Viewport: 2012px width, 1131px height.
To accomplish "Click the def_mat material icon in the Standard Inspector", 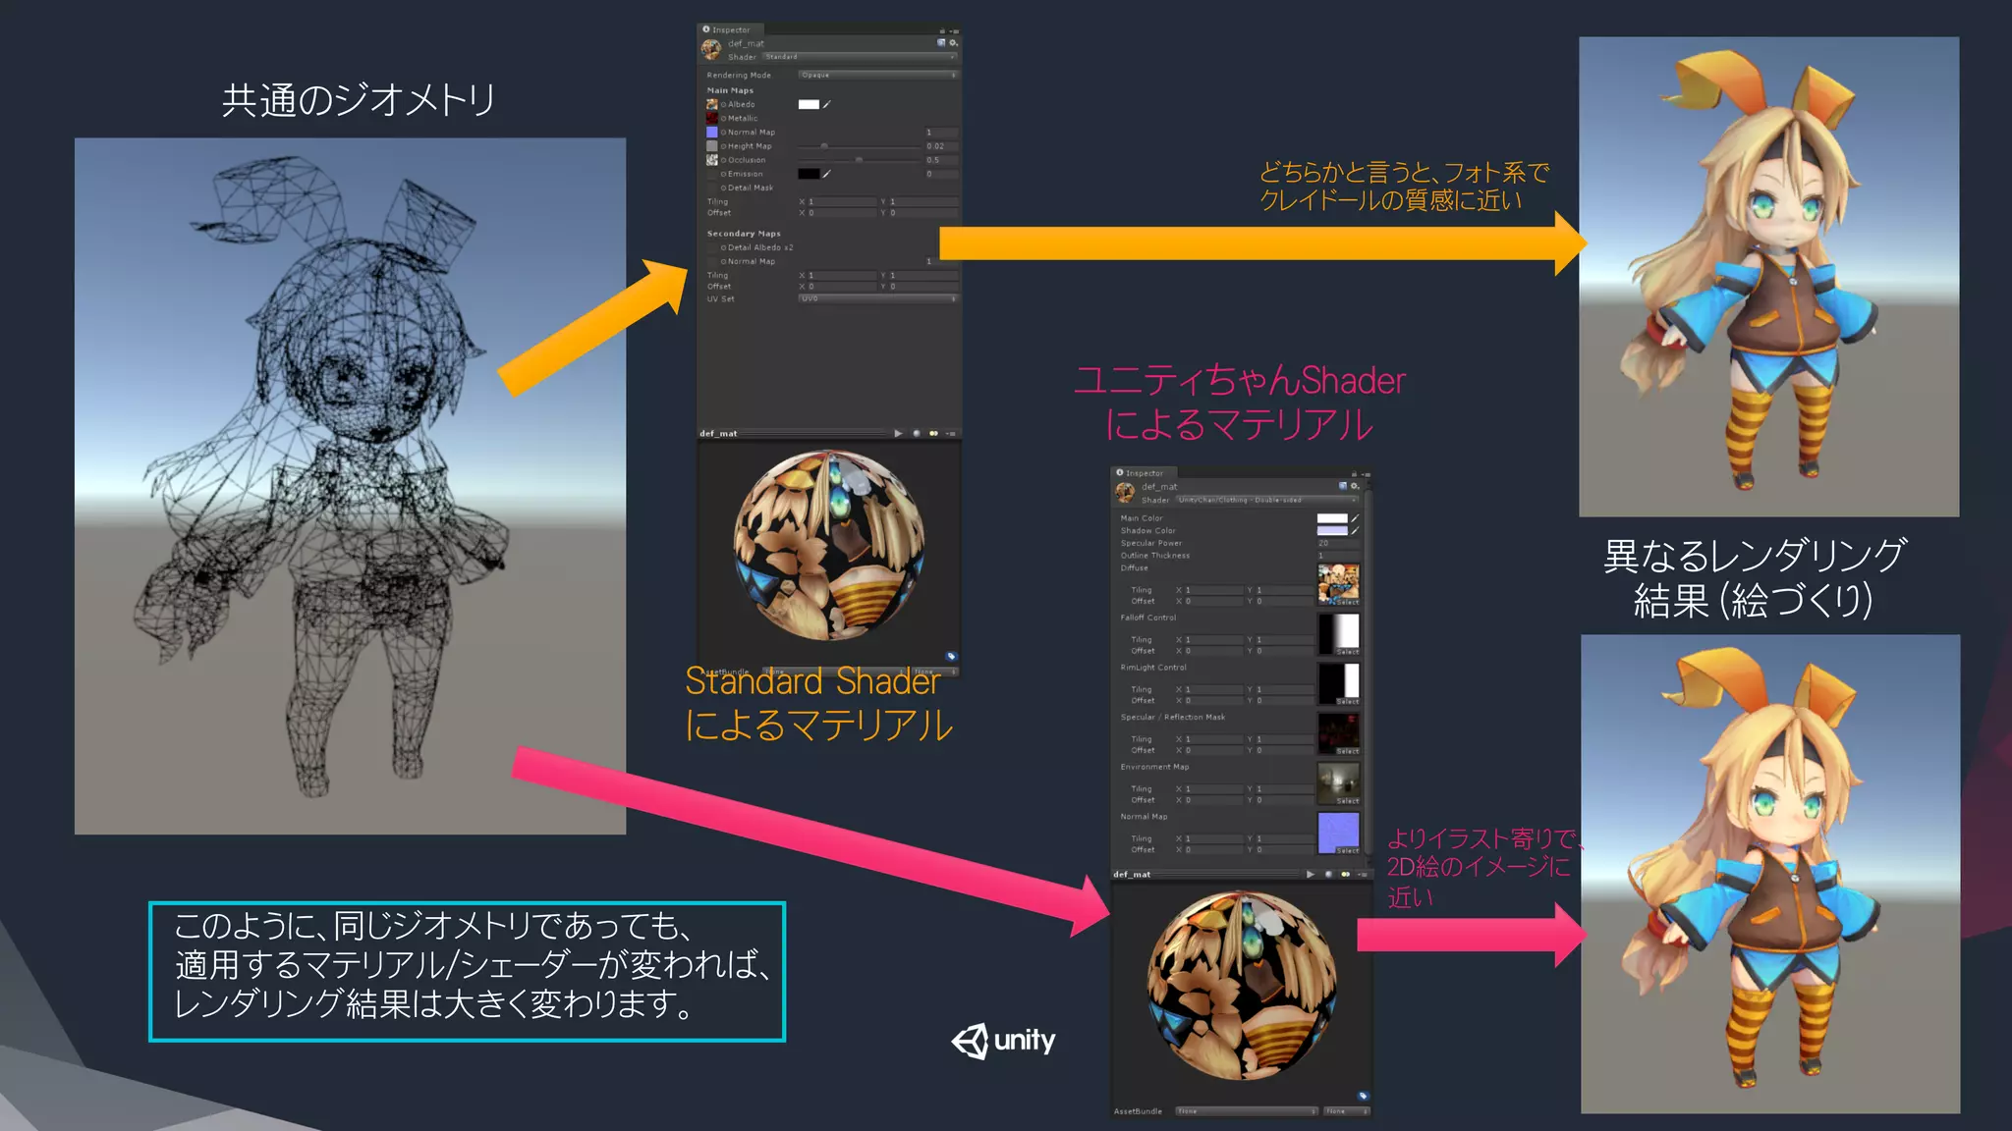I will tap(711, 49).
